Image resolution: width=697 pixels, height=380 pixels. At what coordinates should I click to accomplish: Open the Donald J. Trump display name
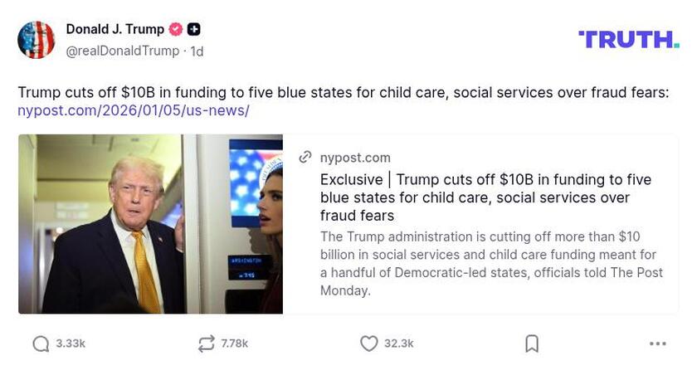click(x=115, y=30)
